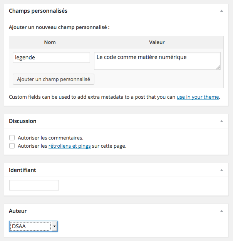Click the 'Discussion' panel title
This screenshot has width=233, height=241.
tap(22, 121)
